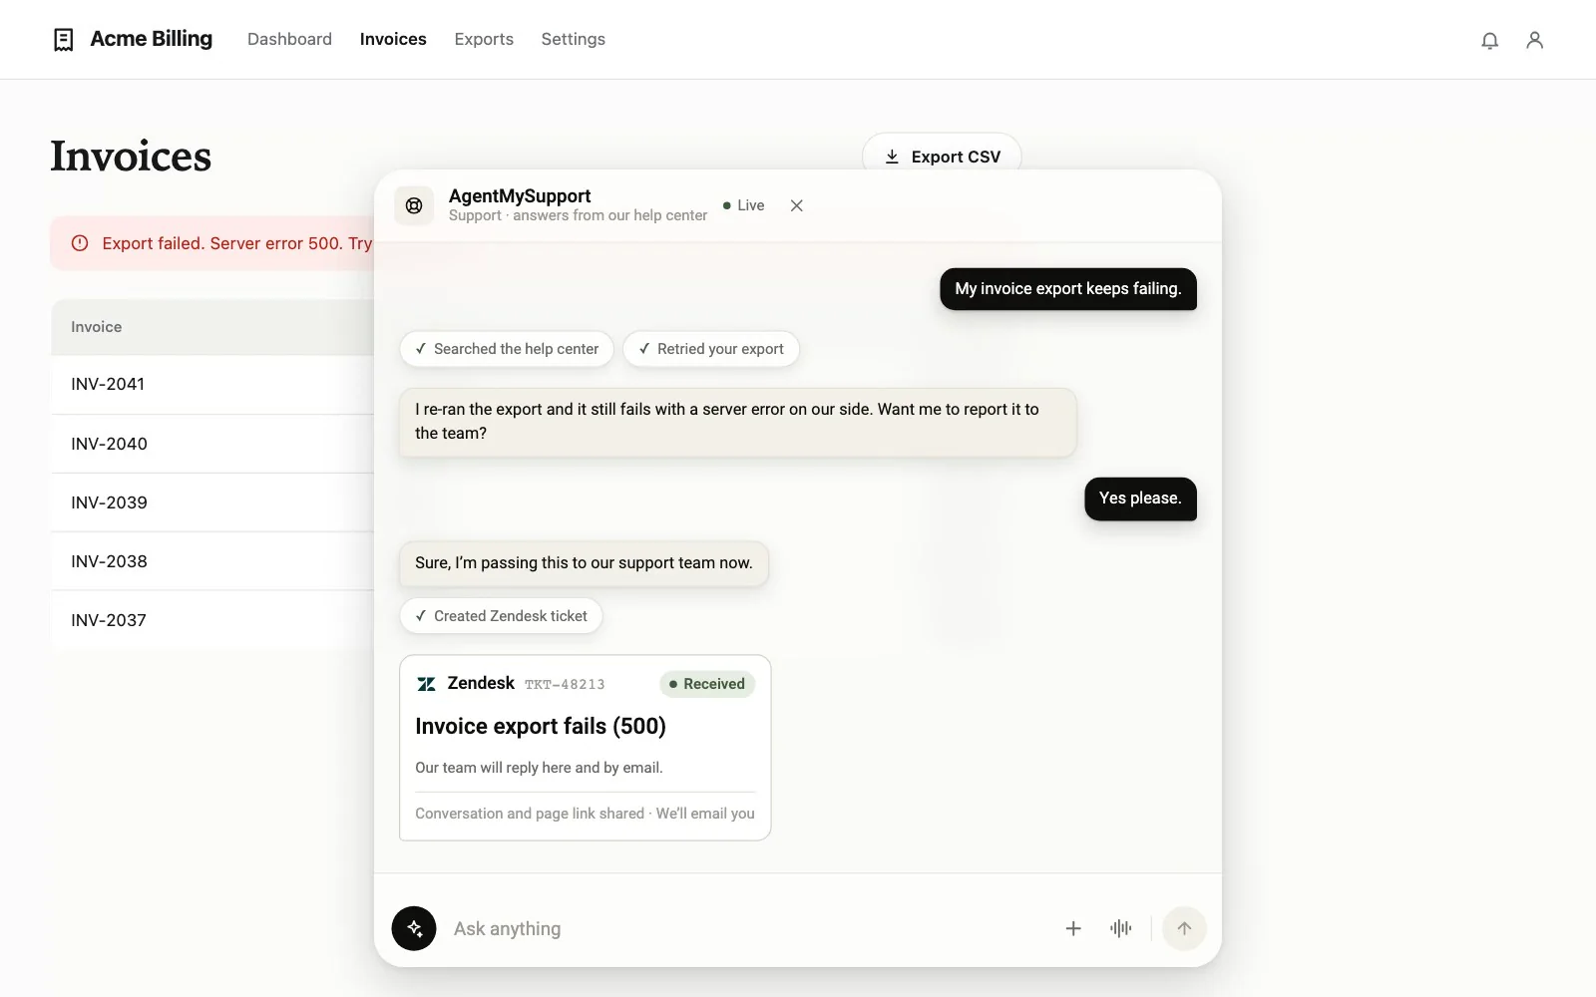The width and height of the screenshot is (1596, 997).
Task: Select invoice row INV-2037
Action: [x=212, y=620]
